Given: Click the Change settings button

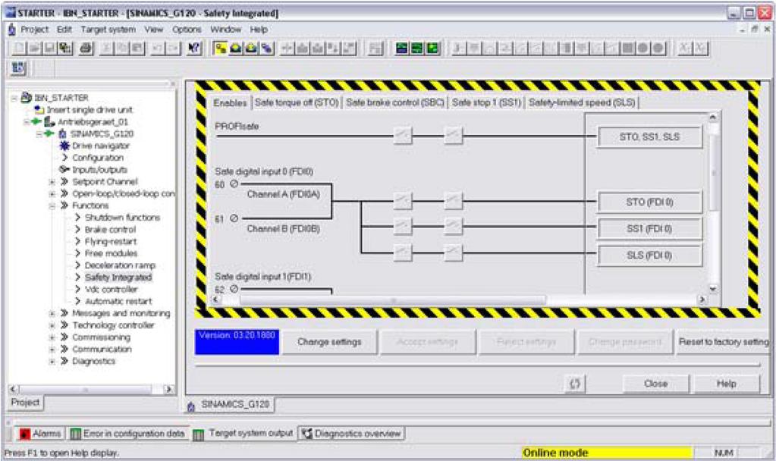Looking at the screenshot, I should point(330,342).
